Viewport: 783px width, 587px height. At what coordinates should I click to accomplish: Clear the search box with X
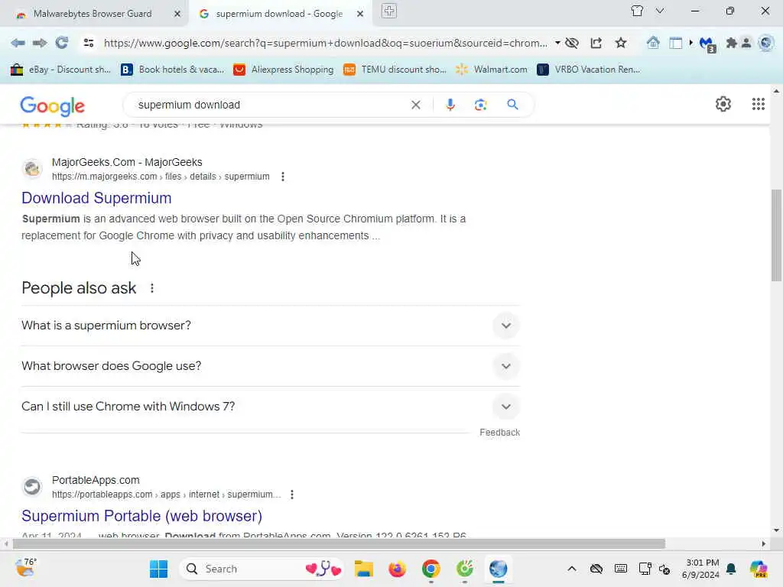[x=415, y=105]
